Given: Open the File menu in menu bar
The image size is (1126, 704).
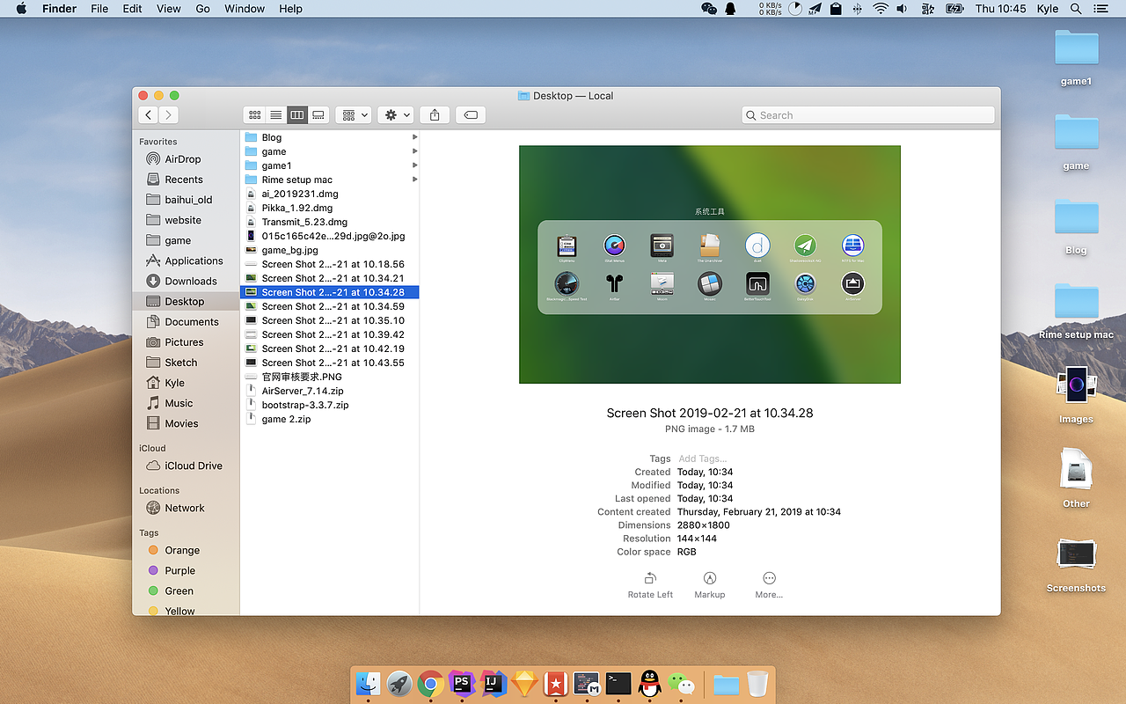Looking at the screenshot, I should [99, 9].
